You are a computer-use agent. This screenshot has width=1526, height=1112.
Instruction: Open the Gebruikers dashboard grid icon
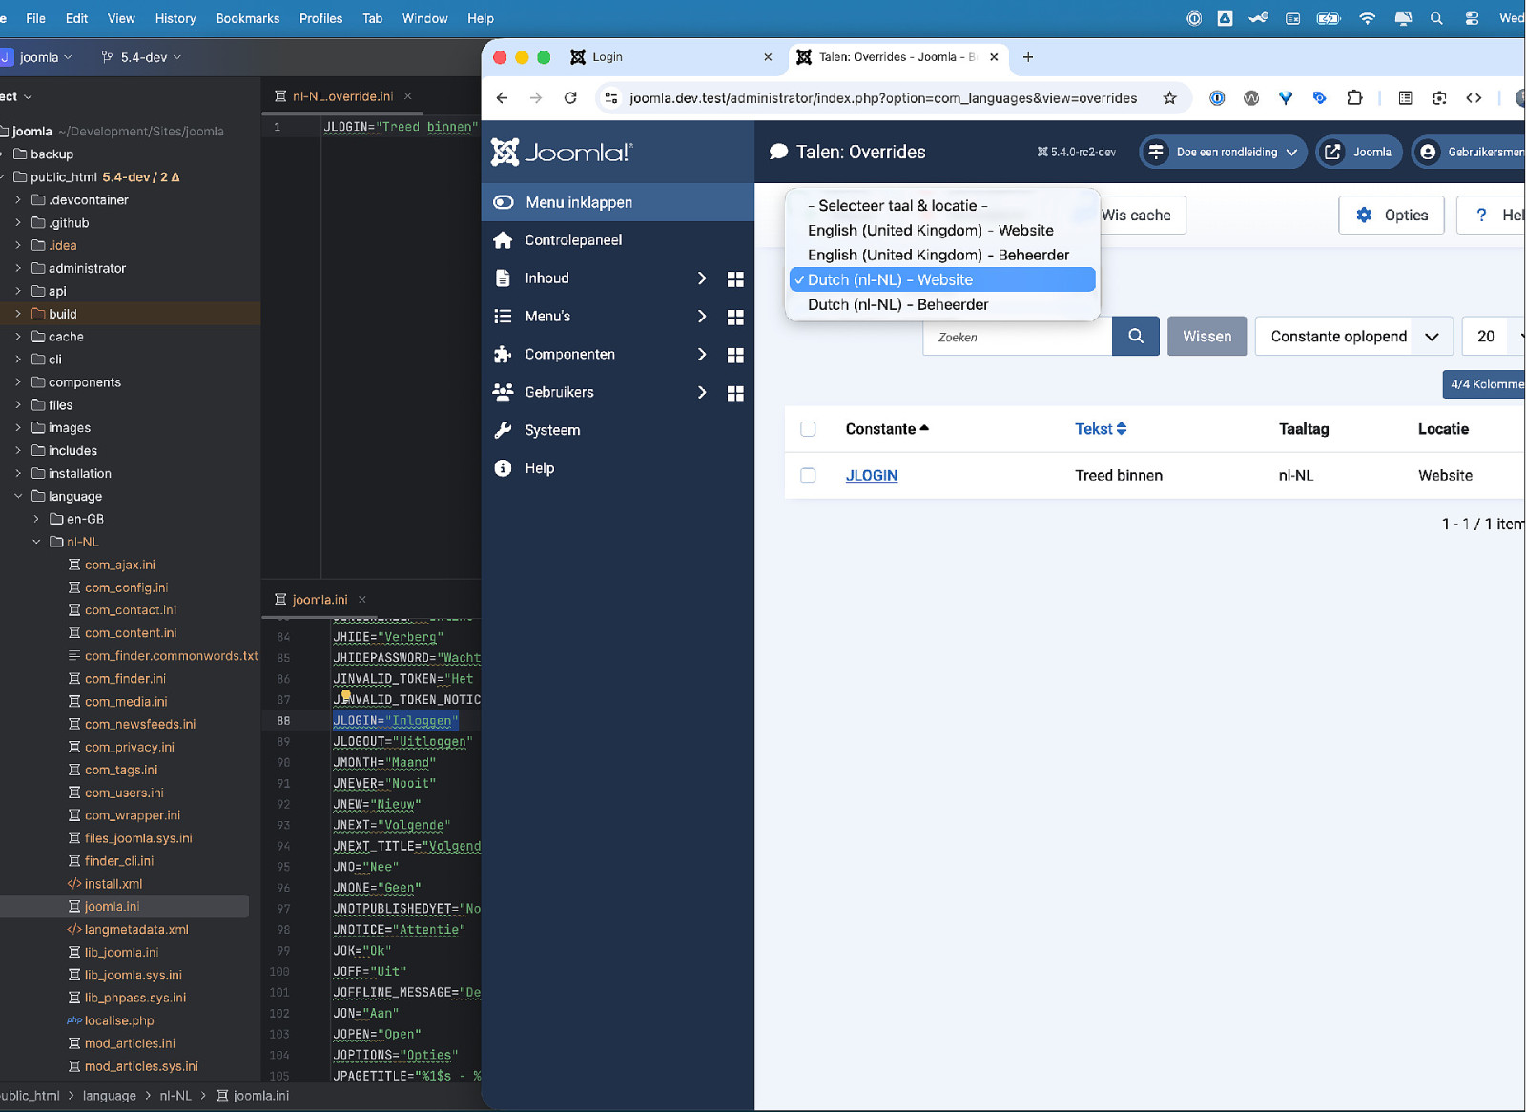point(734,393)
